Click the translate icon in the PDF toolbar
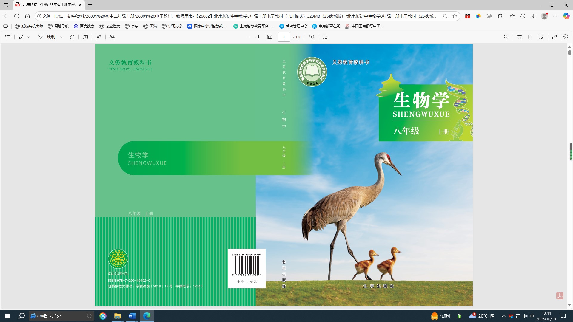 [x=112, y=37]
